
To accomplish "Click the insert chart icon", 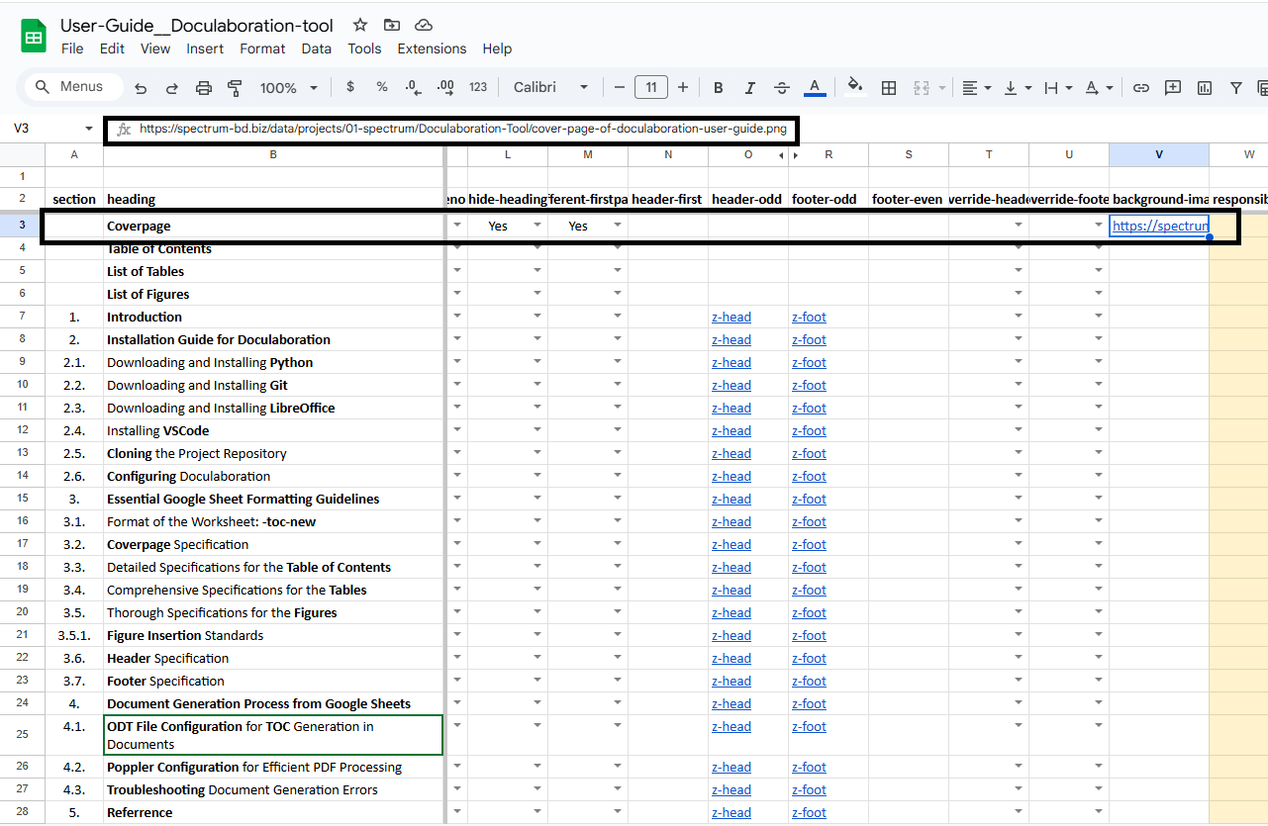I will tap(1205, 88).
